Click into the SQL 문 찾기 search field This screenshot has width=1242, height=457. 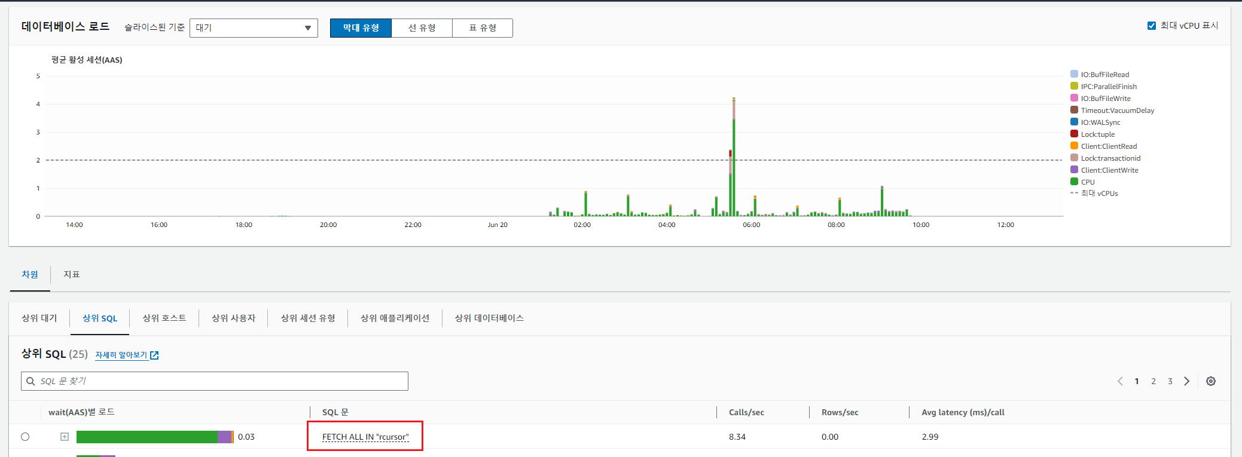tap(221, 381)
